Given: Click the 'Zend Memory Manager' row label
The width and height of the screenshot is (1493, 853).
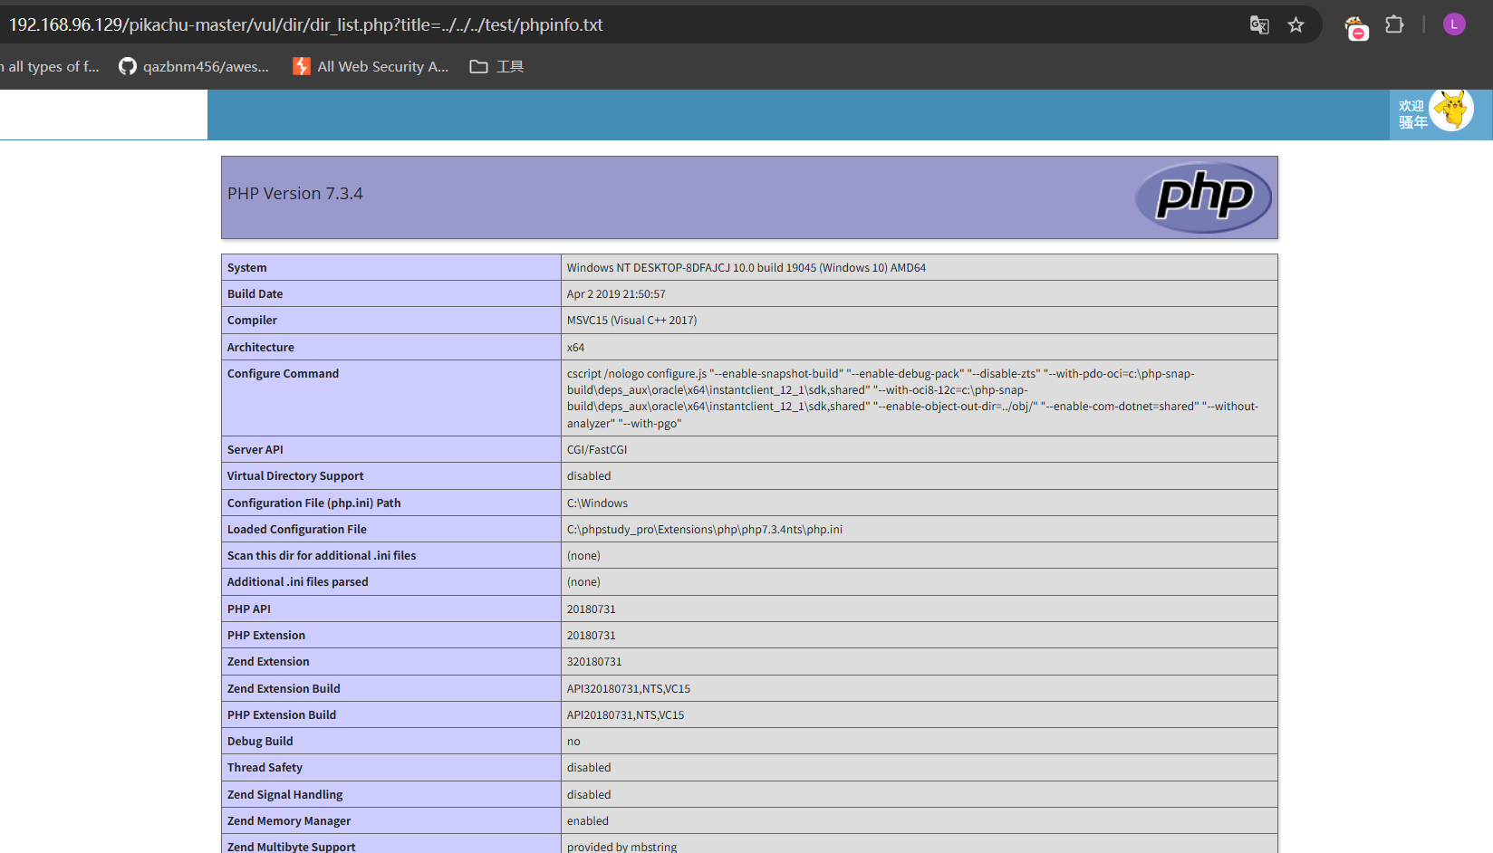Looking at the screenshot, I should (x=289, y=821).
